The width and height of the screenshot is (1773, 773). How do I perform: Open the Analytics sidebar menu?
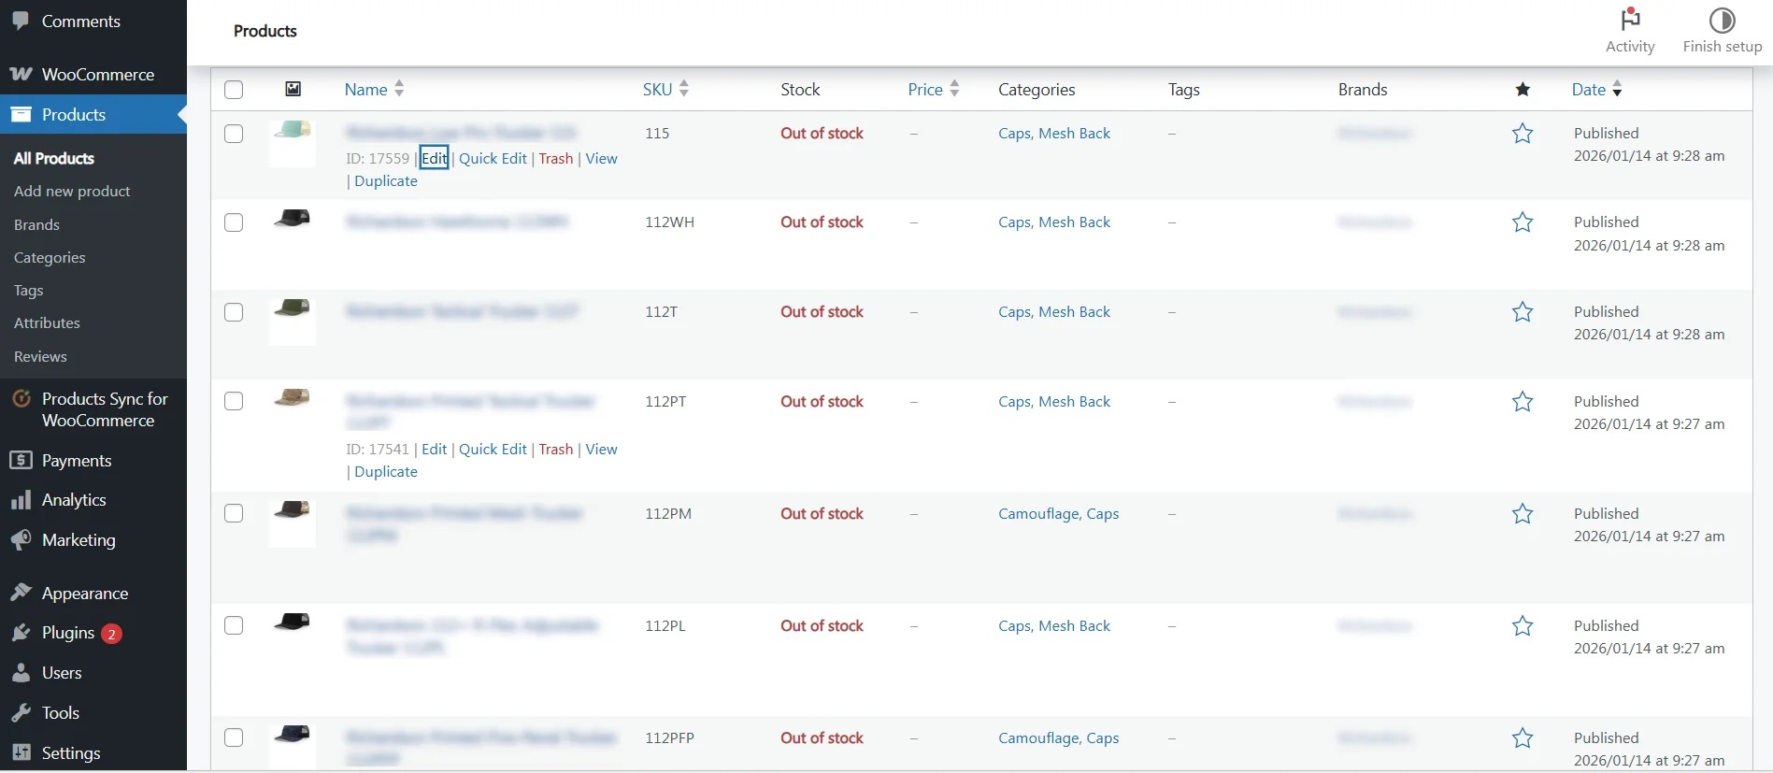pyautogui.click(x=74, y=499)
